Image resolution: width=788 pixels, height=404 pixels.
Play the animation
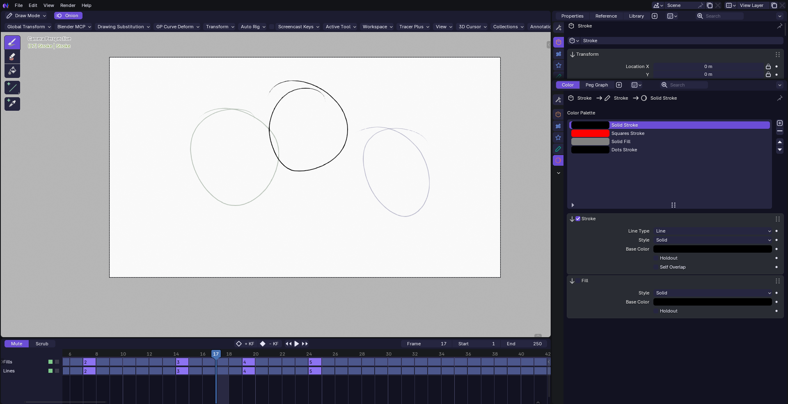(297, 344)
